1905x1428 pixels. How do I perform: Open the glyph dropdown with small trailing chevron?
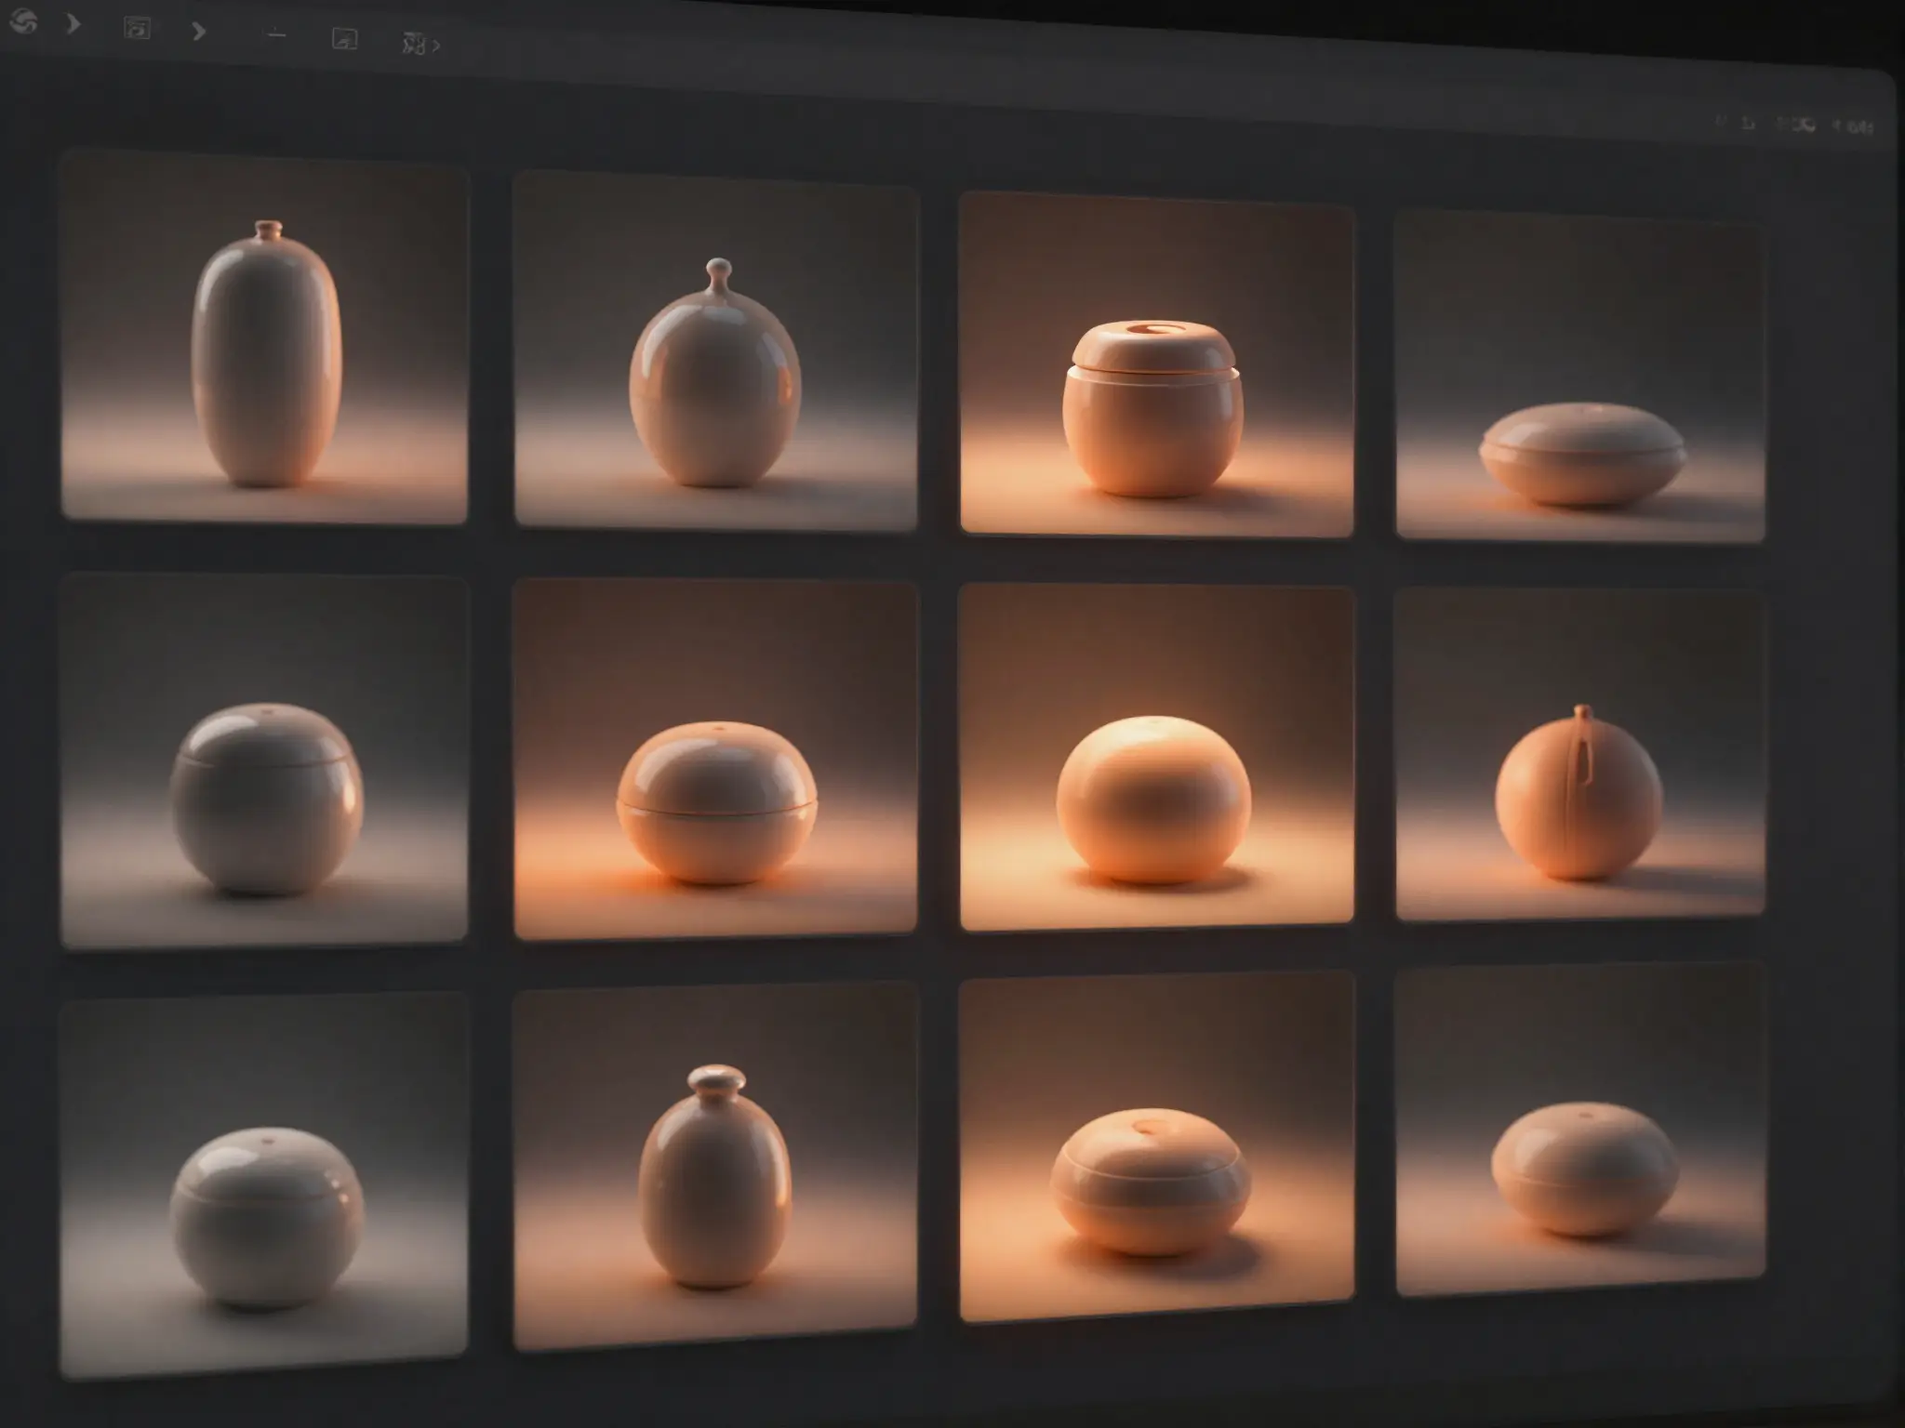[x=420, y=43]
